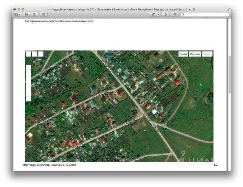Screen dimensions: 243x187
Task: Open the Share button in toolbar
Action: (44, 14)
